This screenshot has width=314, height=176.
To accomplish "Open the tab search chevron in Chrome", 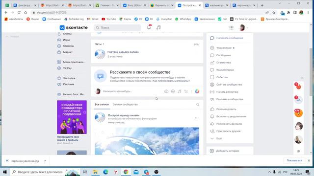I will pyautogui.click(x=280, y=3).
